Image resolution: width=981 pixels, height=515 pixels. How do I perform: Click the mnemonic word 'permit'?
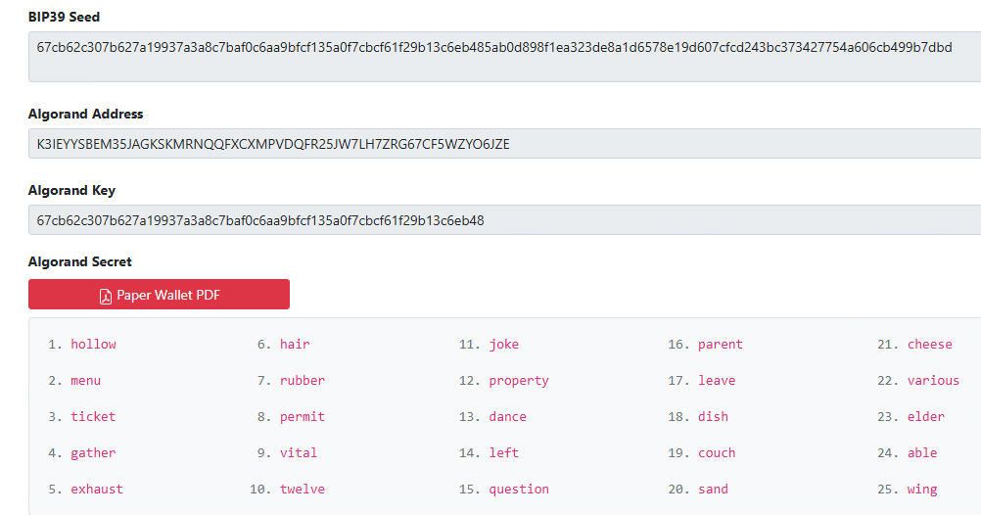pos(302,416)
